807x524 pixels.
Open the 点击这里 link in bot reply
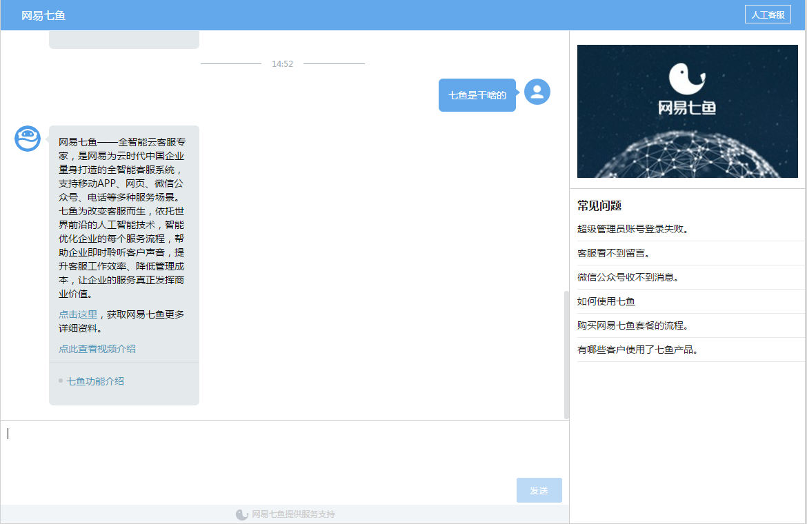click(78, 314)
